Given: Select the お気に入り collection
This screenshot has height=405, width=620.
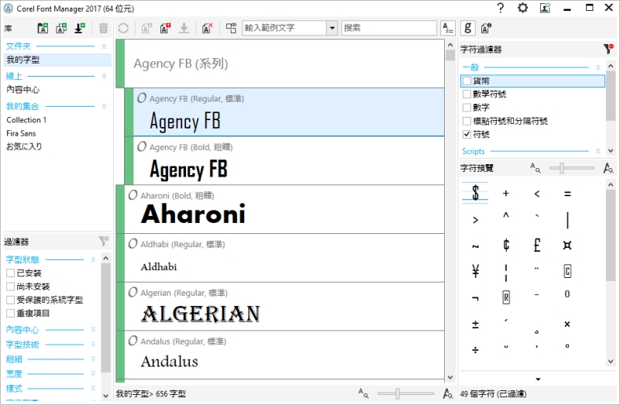Looking at the screenshot, I should 24,146.
